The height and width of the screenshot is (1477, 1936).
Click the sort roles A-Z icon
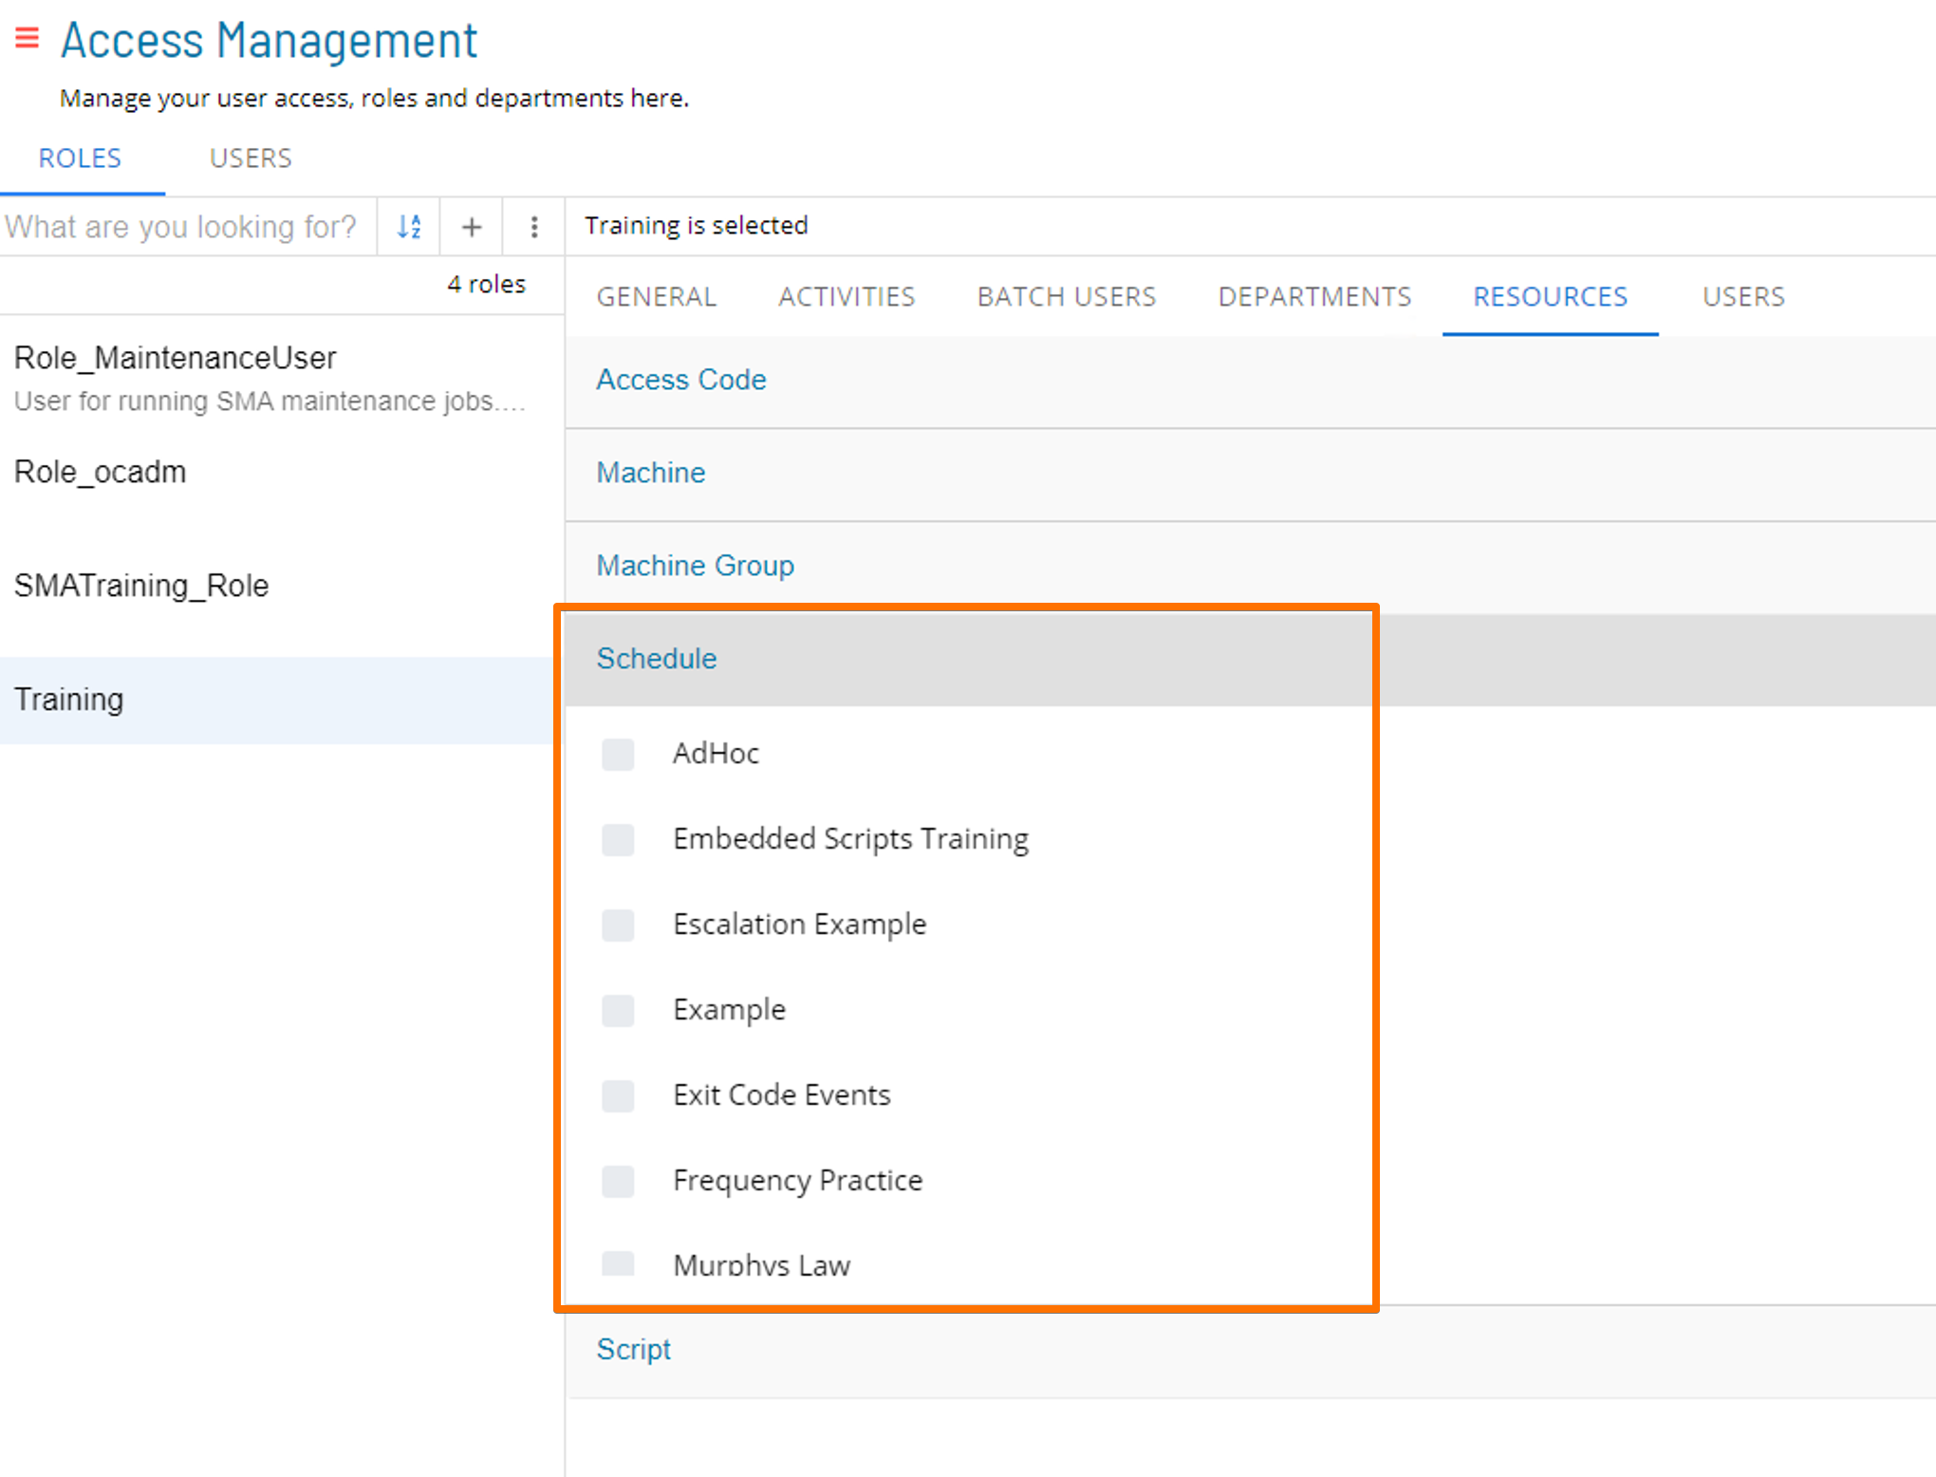409,227
